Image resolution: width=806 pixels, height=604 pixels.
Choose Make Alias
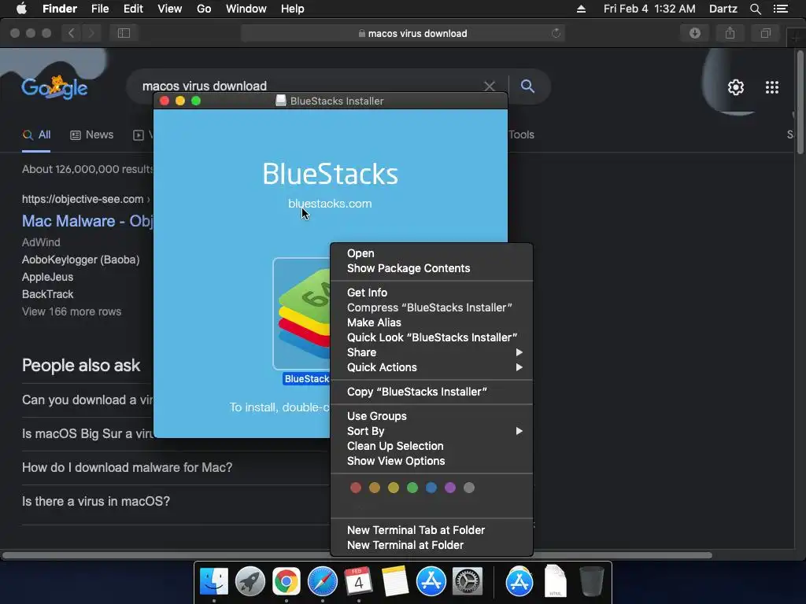coord(431,322)
